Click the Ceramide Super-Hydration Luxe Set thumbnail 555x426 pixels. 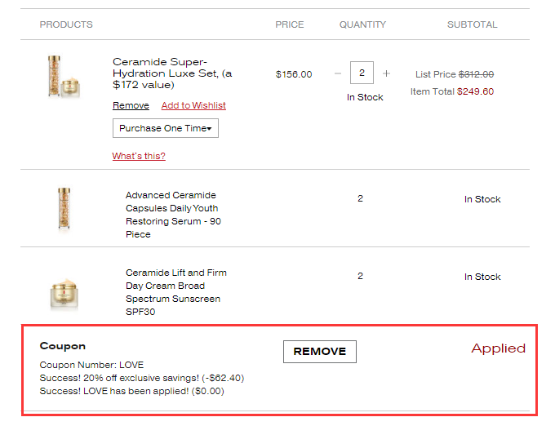64,76
